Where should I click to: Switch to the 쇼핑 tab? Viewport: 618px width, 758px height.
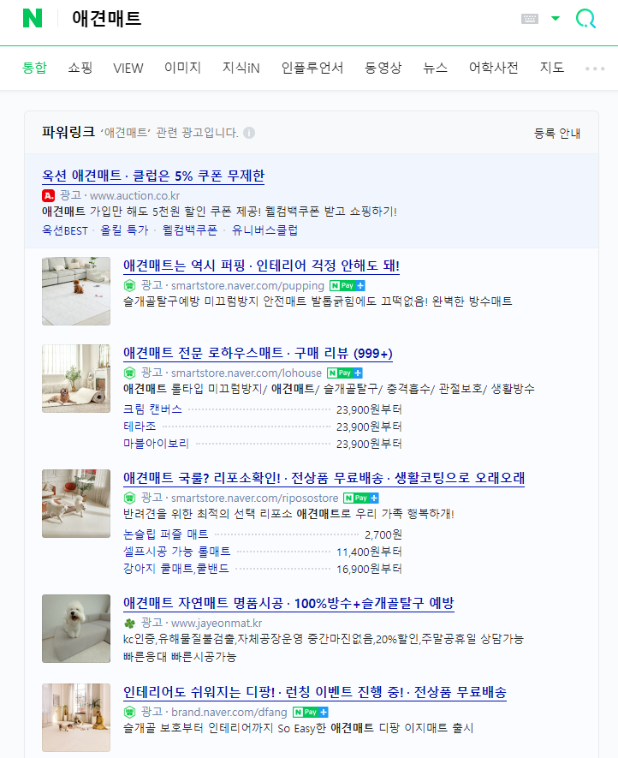[80, 68]
